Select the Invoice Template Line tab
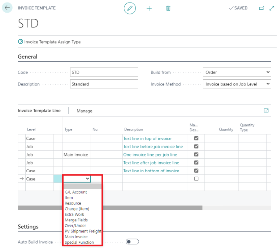The width and height of the screenshot is (277, 248). click(39, 111)
